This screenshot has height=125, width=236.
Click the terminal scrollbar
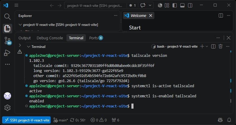231,101
